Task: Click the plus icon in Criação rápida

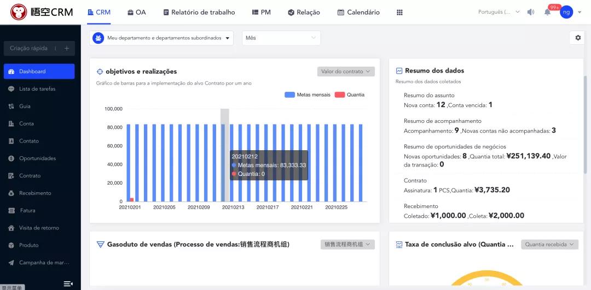Action: (x=67, y=48)
